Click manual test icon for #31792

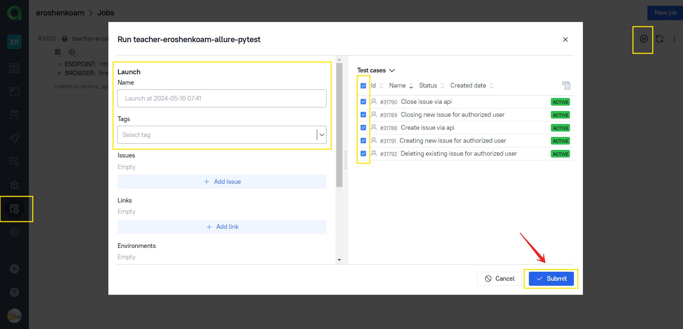pyautogui.click(x=374, y=154)
